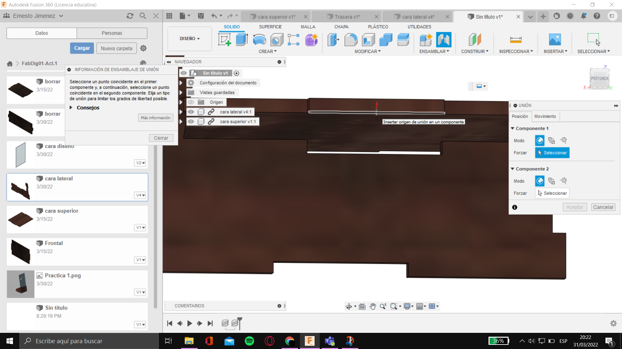
Task: Select the Create Sketch tool icon
Action: click(x=224, y=39)
